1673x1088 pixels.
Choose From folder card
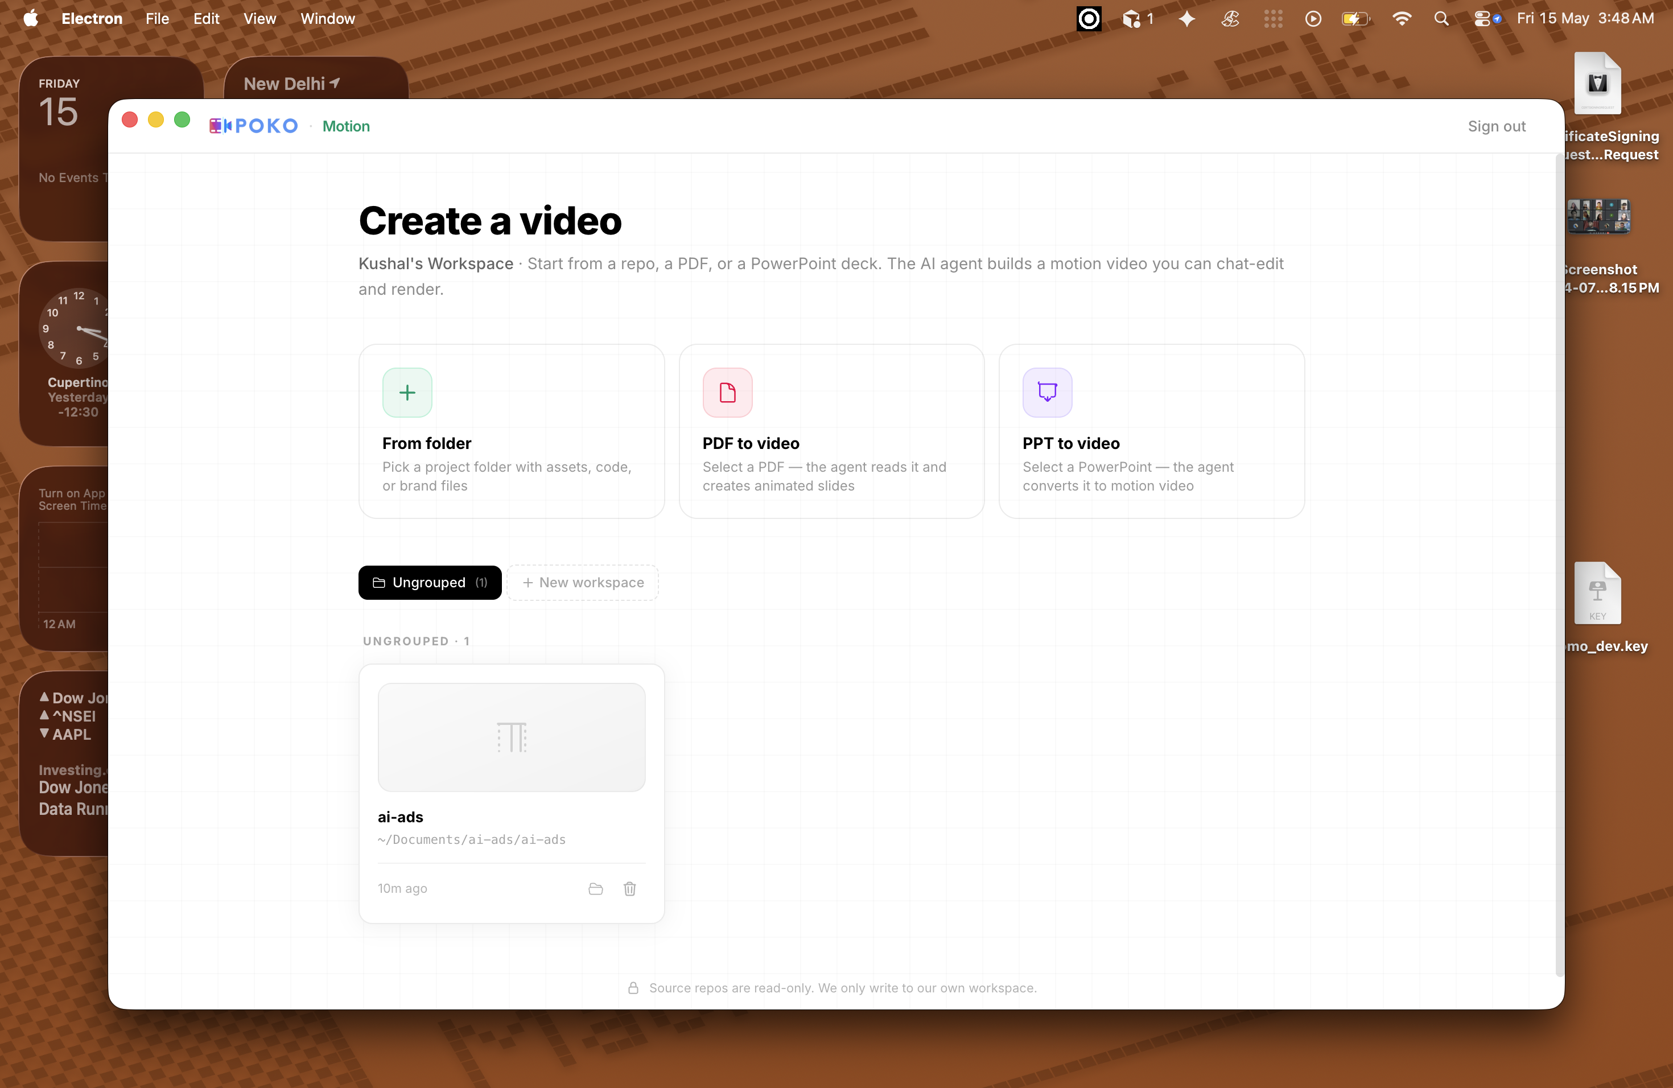coord(511,431)
